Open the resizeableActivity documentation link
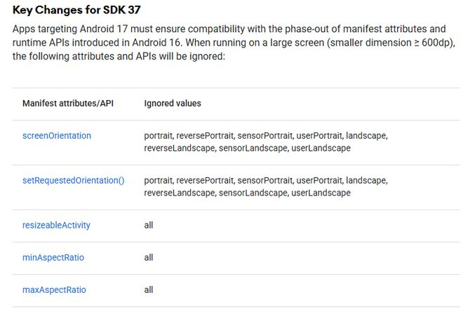463x309 pixels. [x=56, y=225]
